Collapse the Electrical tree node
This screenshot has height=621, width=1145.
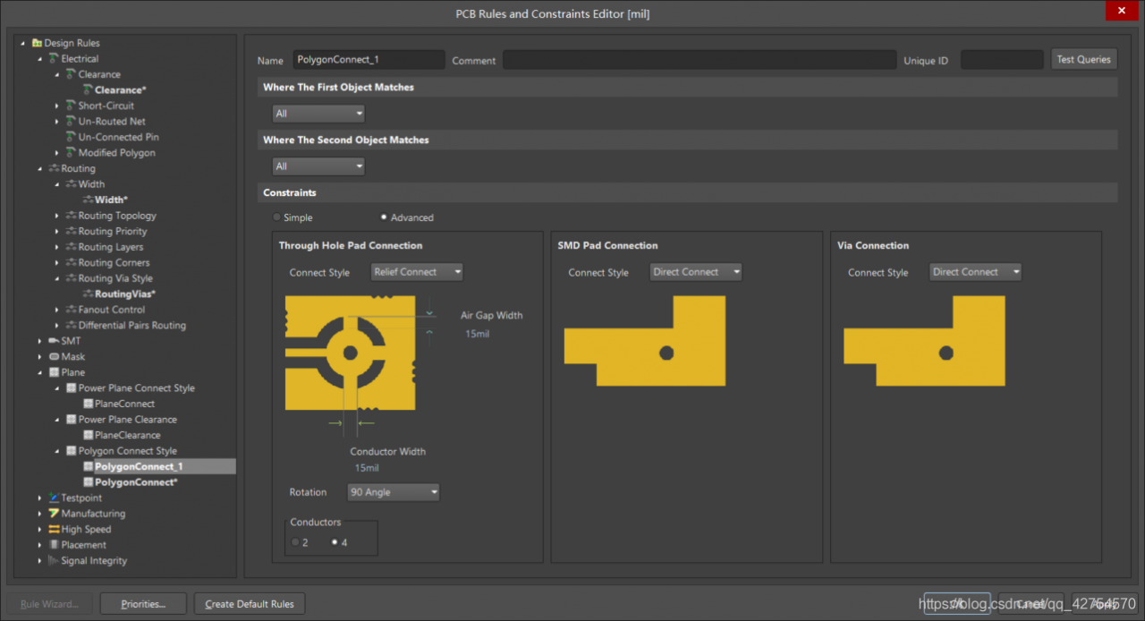click(39, 59)
